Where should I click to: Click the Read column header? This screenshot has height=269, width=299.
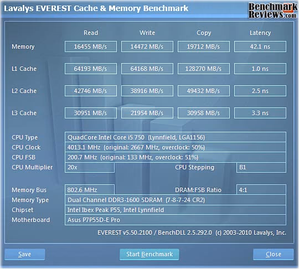[91, 33]
